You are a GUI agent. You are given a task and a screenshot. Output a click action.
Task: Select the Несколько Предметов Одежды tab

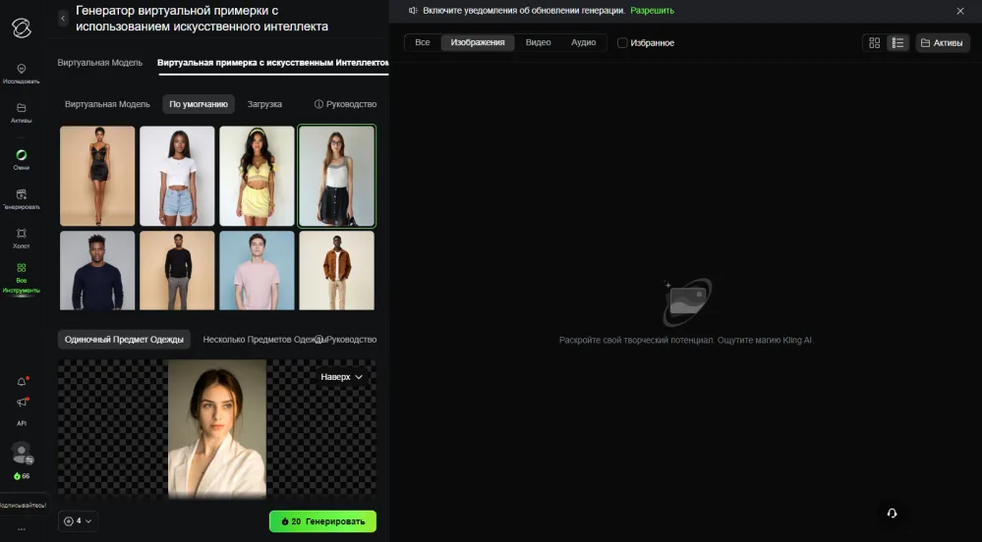click(x=264, y=339)
